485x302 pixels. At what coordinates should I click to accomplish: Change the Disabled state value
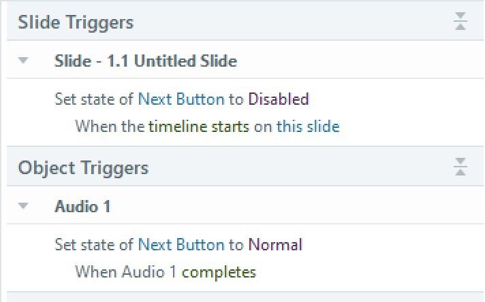pyautogui.click(x=278, y=99)
